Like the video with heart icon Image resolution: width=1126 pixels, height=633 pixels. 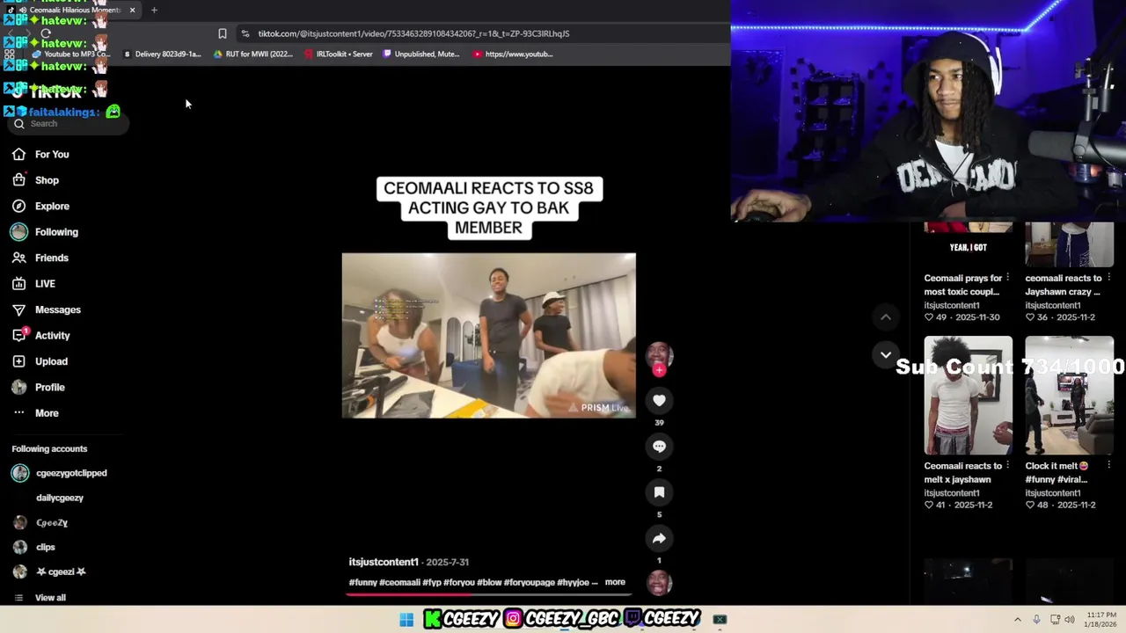(659, 401)
